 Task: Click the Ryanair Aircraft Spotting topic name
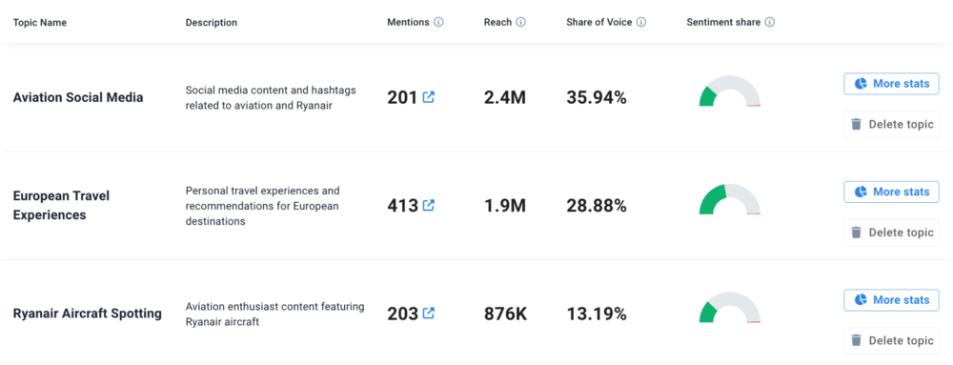coord(88,314)
